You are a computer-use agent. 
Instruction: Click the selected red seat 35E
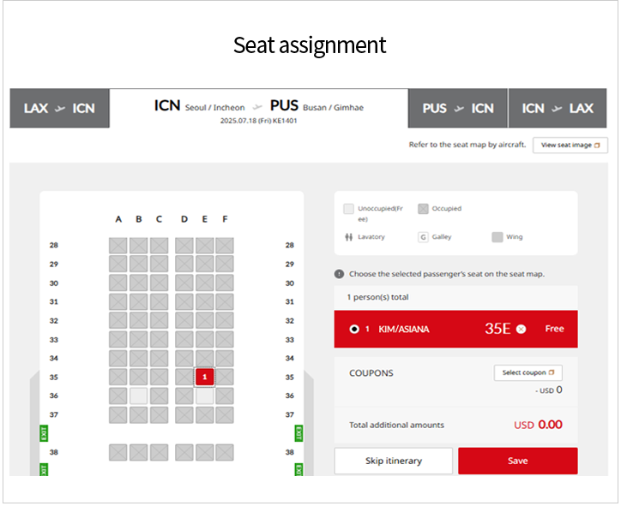coord(205,377)
